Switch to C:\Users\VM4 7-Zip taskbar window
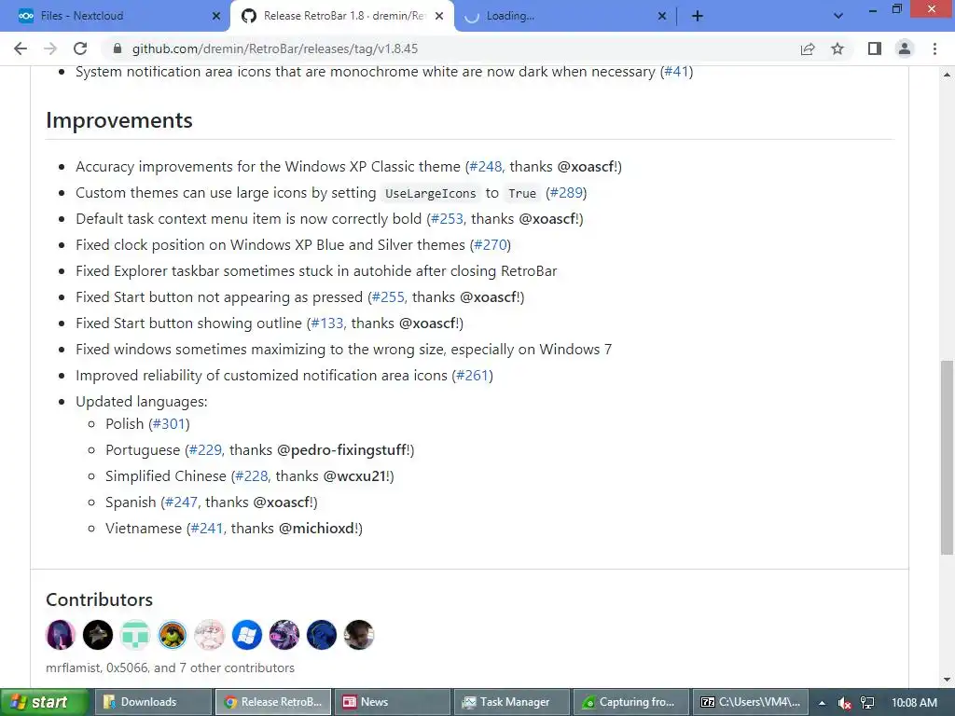The height and width of the screenshot is (716, 955). [751, 702]
